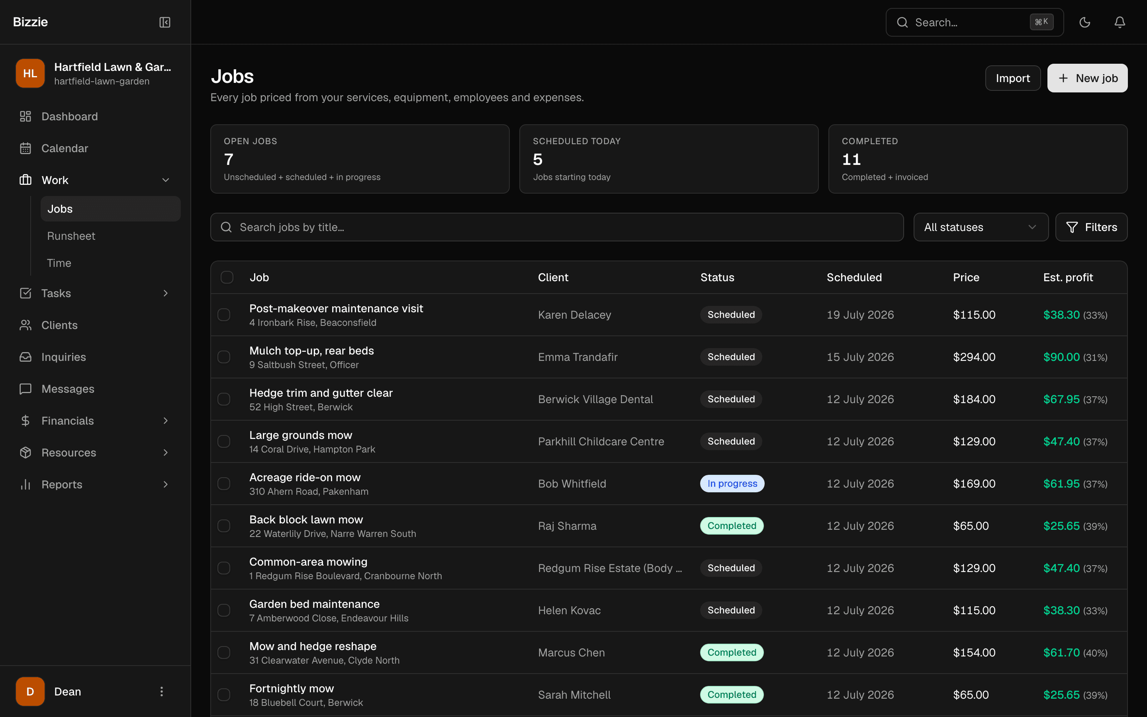1147x717 pixels.
Task: Toggle dark mode moon icon
Action: [1084, 22]
